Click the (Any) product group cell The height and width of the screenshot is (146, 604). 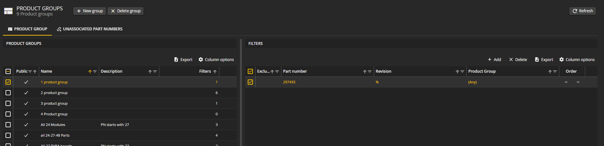click(473, 82)
